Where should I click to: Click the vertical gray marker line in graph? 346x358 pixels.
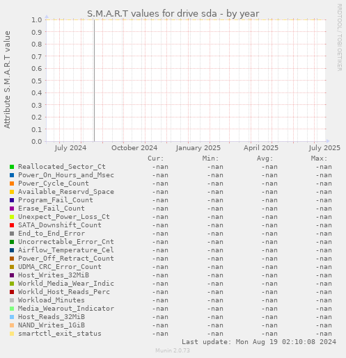pos(94,81)
